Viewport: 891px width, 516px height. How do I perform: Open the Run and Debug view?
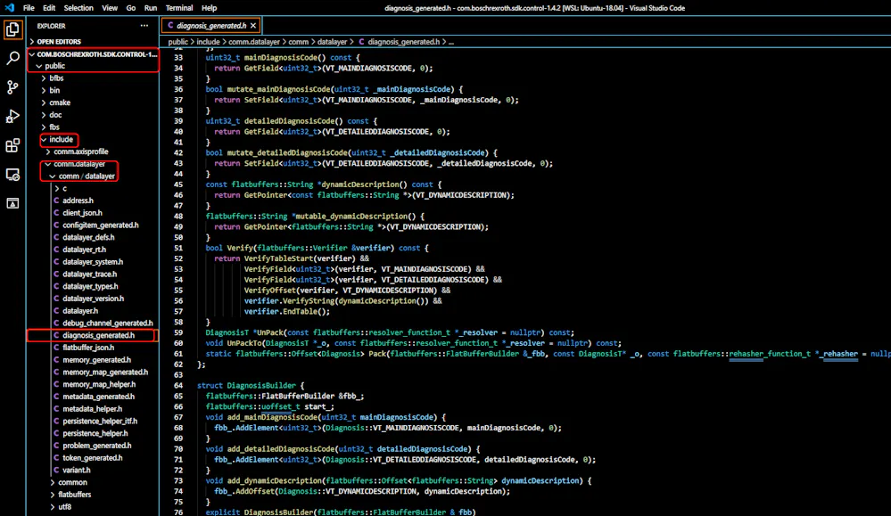(x=12, y=116)
